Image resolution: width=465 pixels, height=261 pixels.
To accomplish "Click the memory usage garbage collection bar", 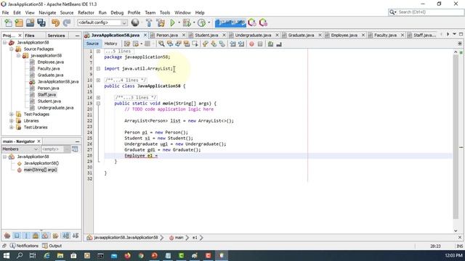I will click(x=230, y=22).
